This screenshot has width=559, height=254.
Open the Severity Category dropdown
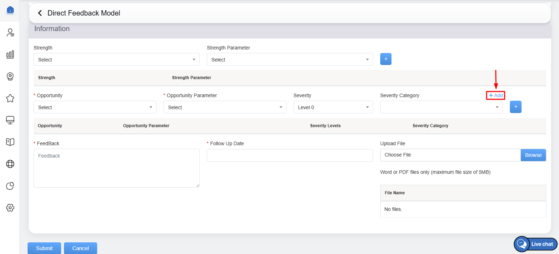tap(441, 107)
